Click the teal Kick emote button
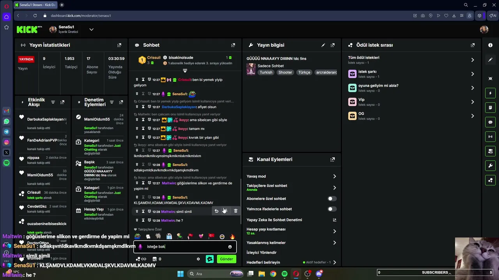 210,259
